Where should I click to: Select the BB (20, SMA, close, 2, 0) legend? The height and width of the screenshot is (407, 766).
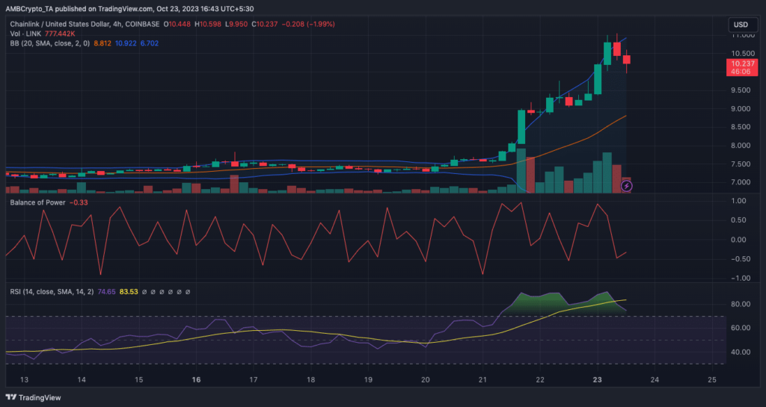(x=54, y=43)
